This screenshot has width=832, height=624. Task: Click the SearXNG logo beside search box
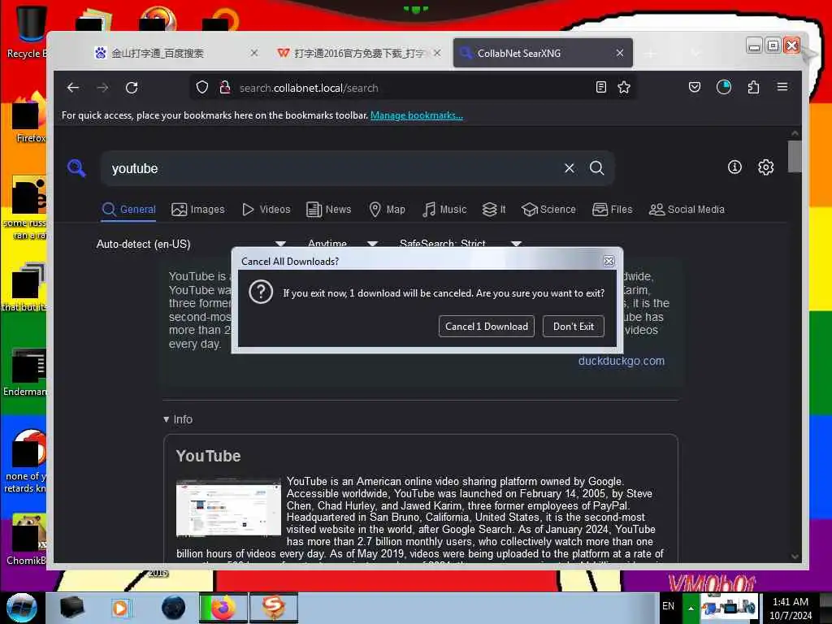(76, 168)
